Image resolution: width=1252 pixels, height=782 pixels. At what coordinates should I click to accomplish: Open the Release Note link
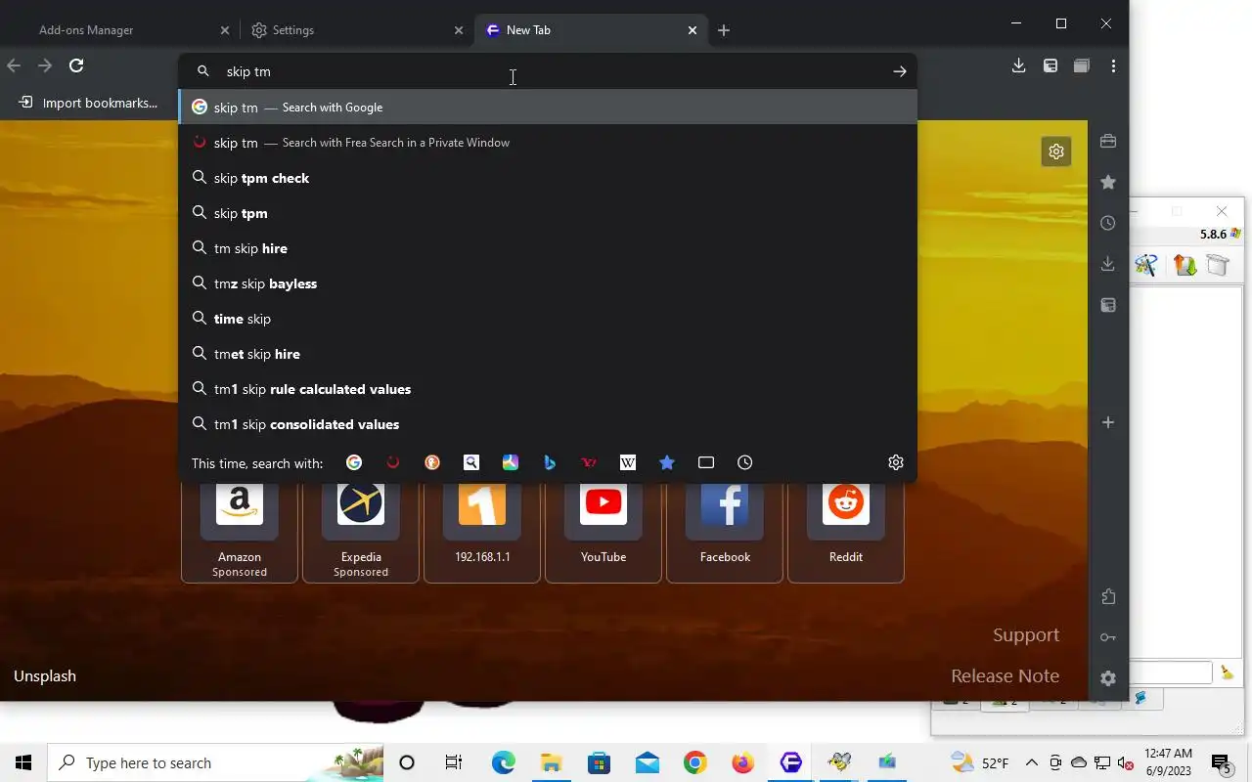pyautogui.click(x=1005, y=676)
